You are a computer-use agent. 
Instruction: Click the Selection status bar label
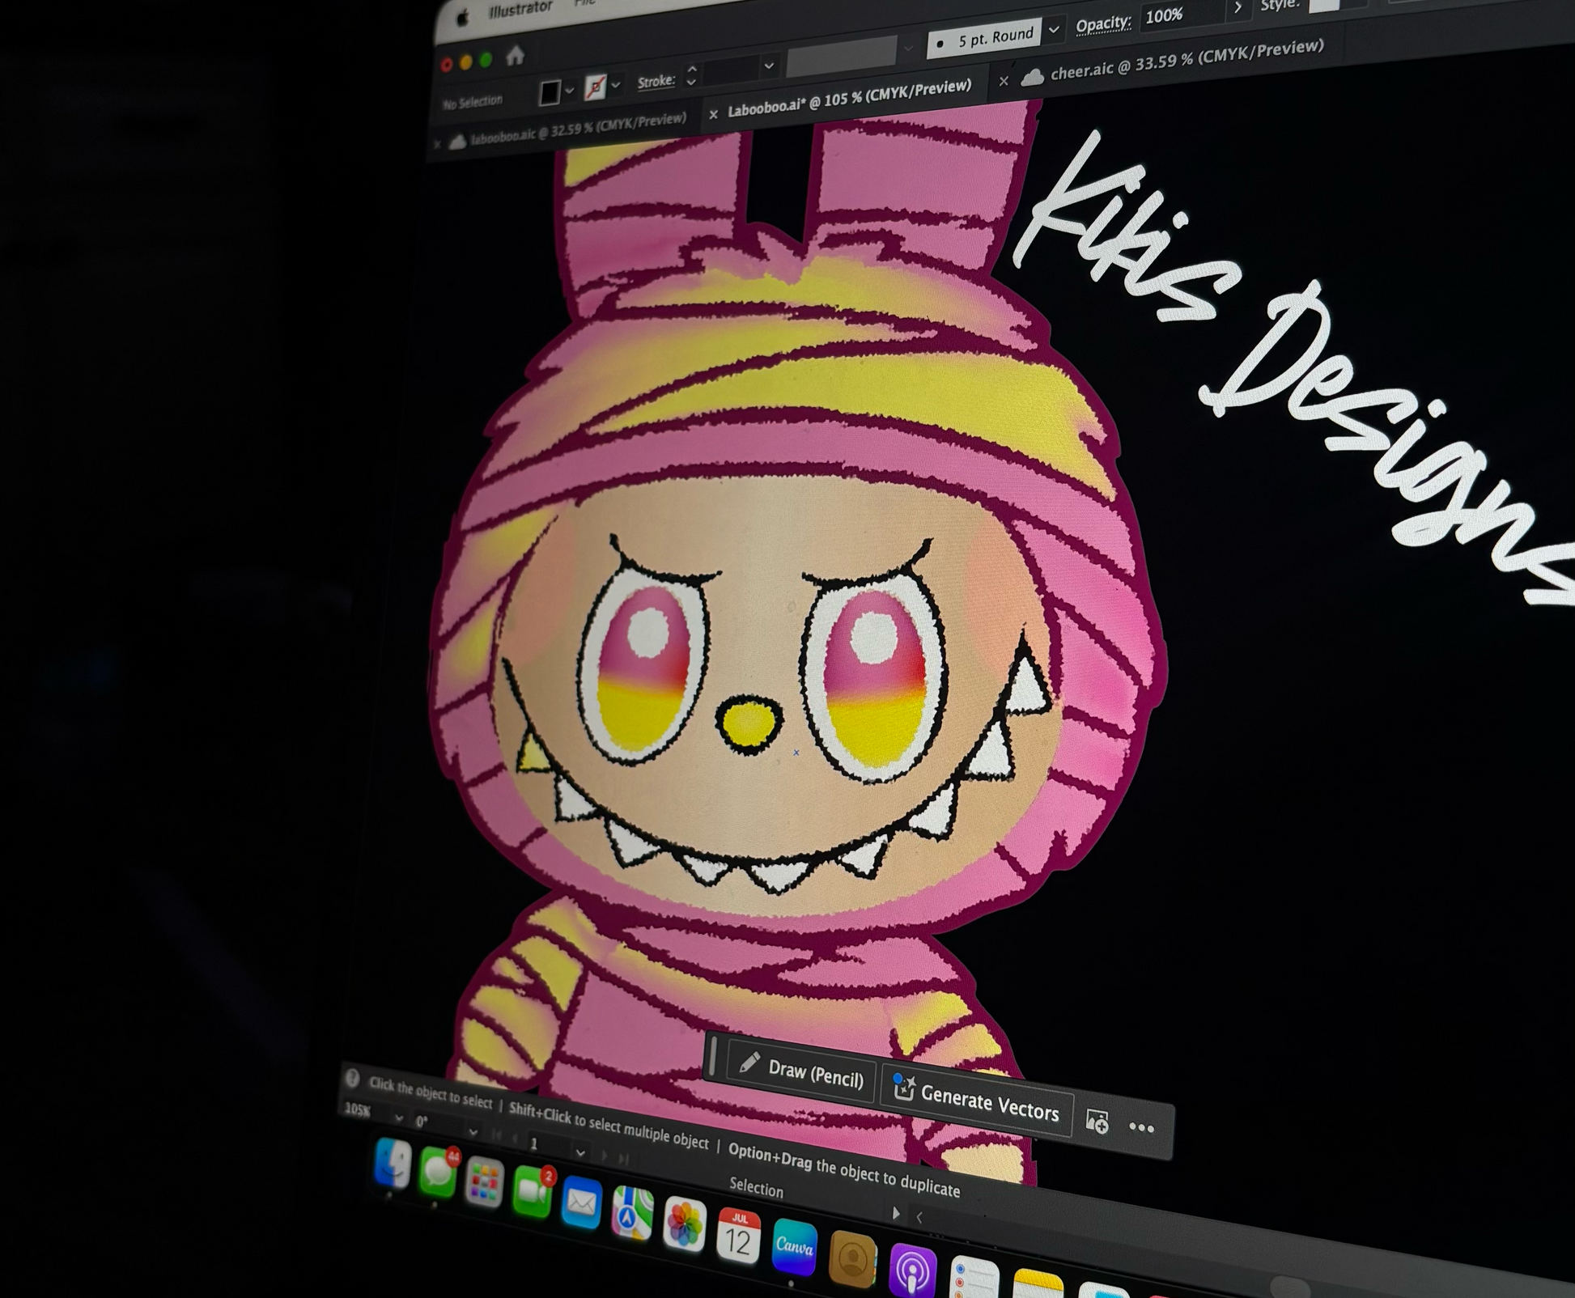pyautogui.click(x=756, y=1188)
